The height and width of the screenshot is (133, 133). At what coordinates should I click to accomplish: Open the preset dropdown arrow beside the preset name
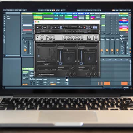tap(79, 27)
